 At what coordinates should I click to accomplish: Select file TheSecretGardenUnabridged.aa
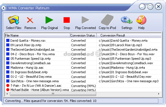coord(32,50)
